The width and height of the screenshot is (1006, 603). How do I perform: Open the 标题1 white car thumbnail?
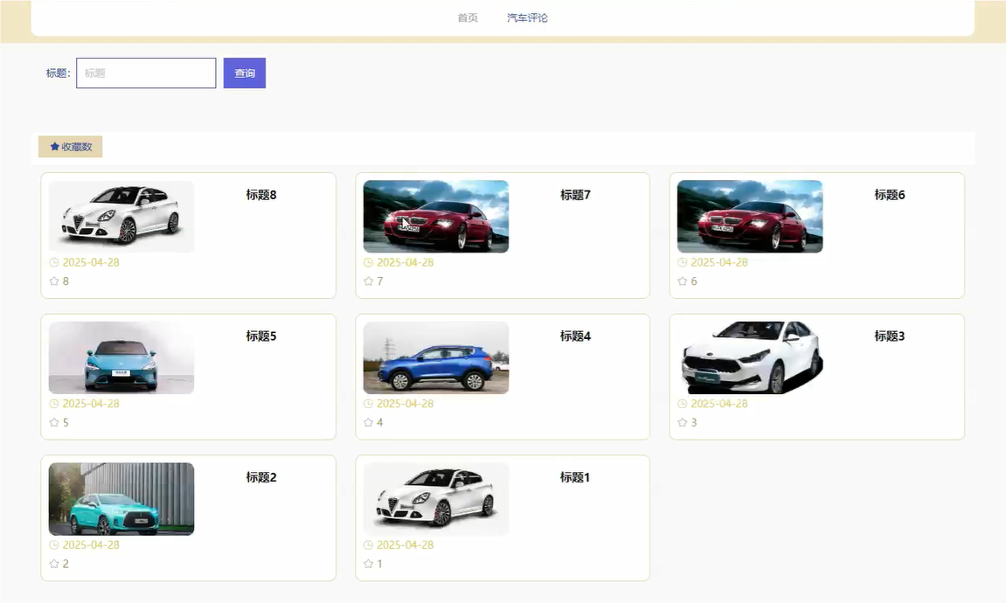tap(435, 498)
